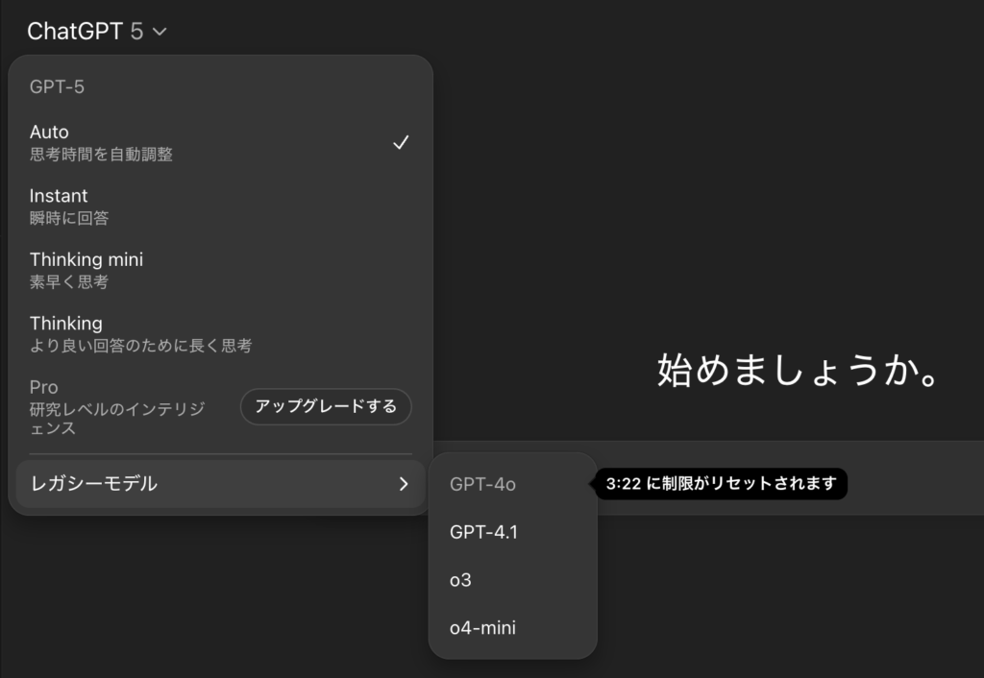Choose the Instant model option
Viewport: 984px width, 678px height.
[x=220, y=206]
